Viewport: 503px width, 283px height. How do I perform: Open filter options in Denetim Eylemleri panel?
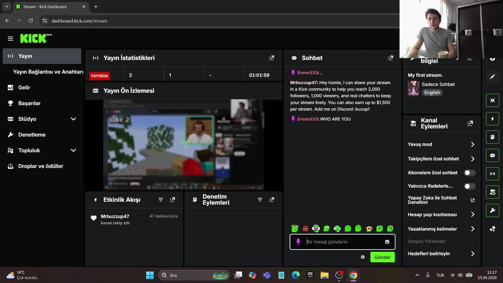(260, 200)
